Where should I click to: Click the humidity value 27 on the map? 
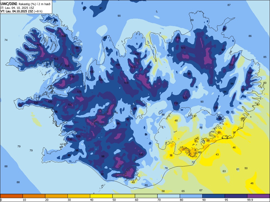(184, 149)
